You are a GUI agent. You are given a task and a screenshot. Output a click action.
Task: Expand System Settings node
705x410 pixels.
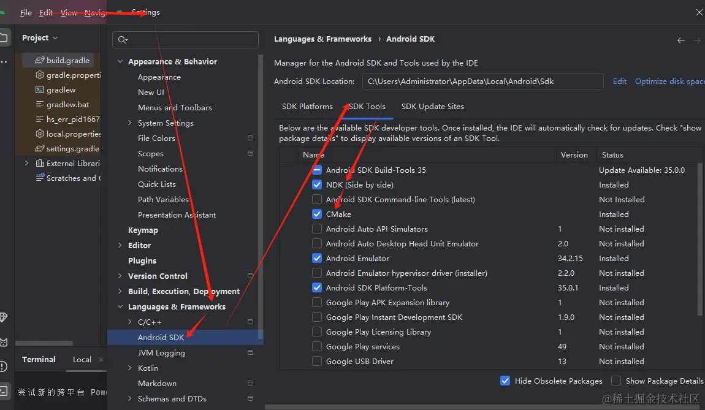point(129,123)
